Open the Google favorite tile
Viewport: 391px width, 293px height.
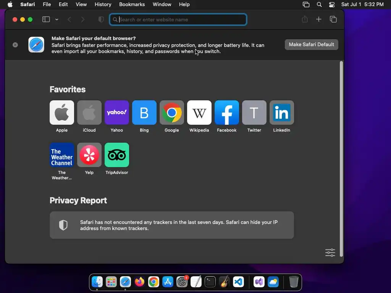click(x=172, y=113)
